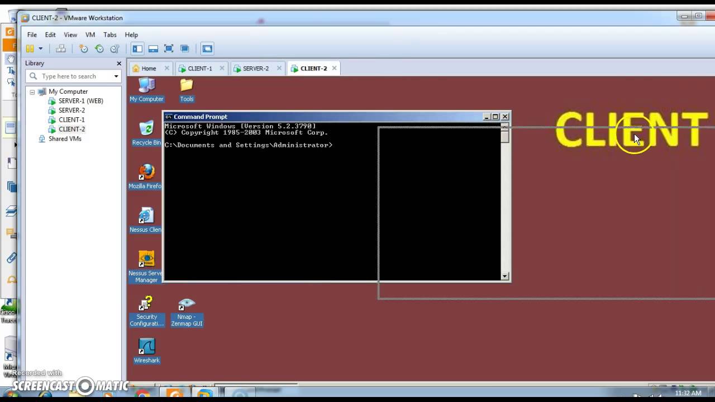Open the VM menu

tap(90, 35)
